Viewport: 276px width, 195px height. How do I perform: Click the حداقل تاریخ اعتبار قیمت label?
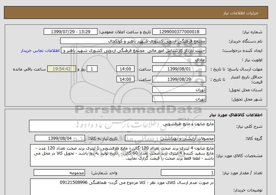[x=247, y=79]
